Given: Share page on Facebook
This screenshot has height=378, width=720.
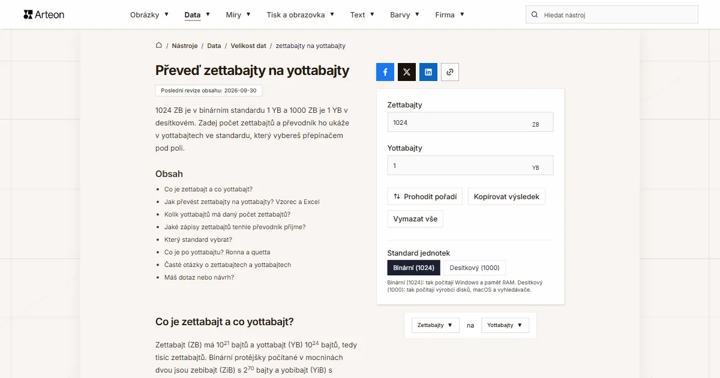Looking at the screenshot, I should click(x=385, y=72).
